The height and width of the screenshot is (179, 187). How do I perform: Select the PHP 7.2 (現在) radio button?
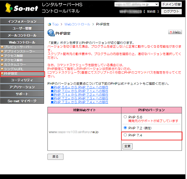coord(125,128)
